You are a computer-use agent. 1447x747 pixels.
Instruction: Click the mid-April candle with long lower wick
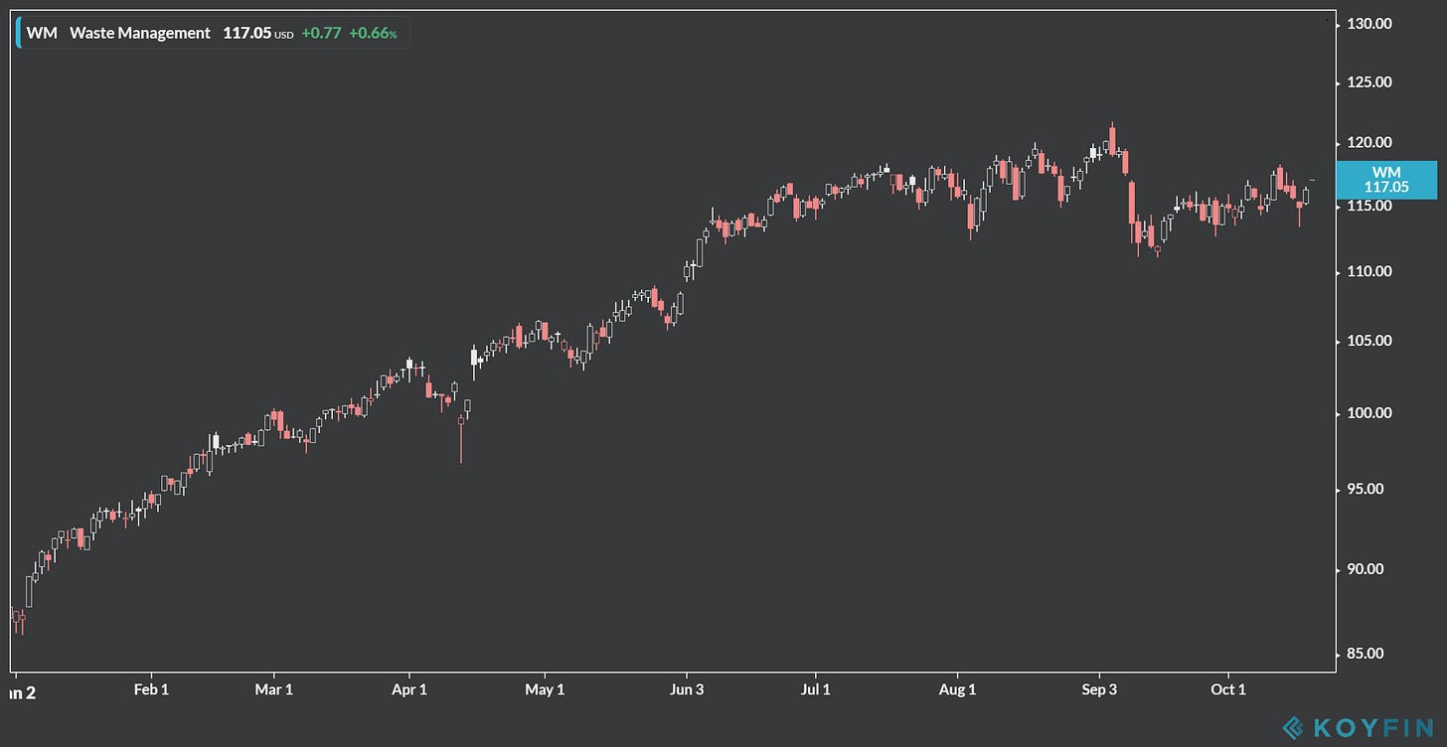tap(461, 437)
